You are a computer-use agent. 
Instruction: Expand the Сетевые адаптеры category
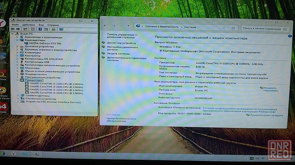click(x=18, y=96)
